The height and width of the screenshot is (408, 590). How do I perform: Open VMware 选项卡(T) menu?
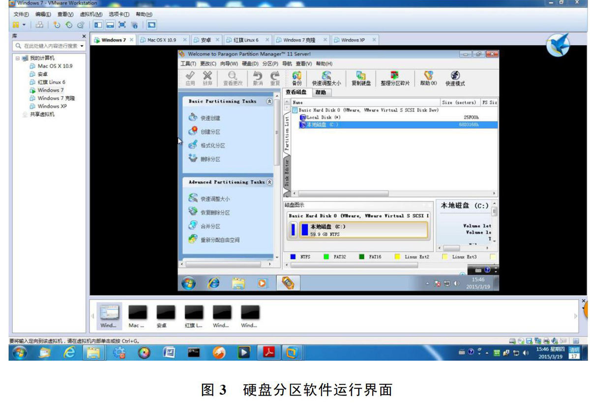coord(119,14)
